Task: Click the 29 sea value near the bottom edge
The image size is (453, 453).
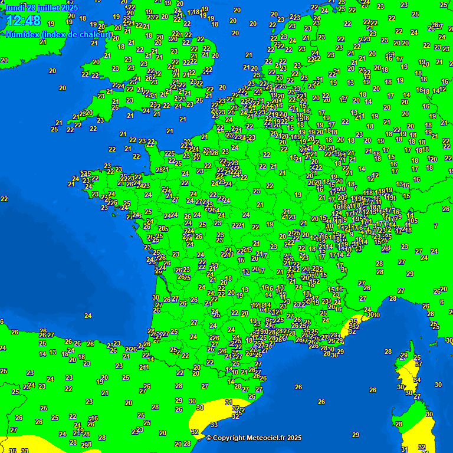Action: [x=355, y=435]
